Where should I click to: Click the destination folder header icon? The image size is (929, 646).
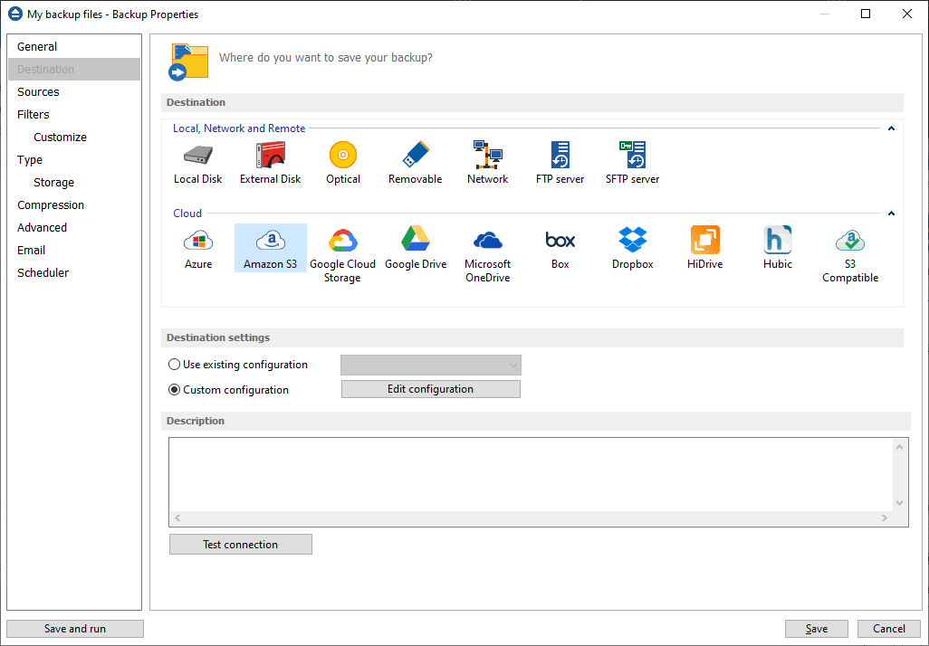188,62
